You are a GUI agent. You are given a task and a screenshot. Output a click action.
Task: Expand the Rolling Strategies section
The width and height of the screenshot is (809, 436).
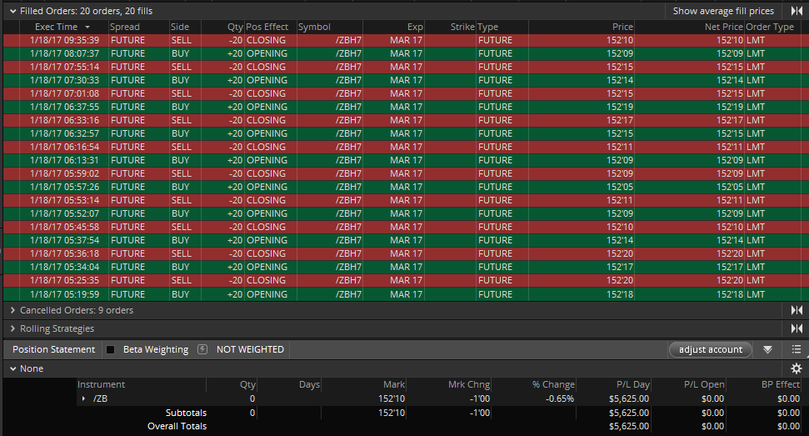pos(12,329)
